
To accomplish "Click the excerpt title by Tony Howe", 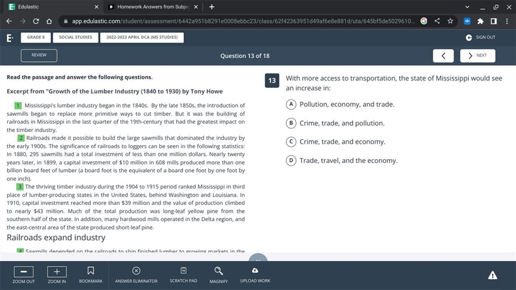I will coord(115,92).
